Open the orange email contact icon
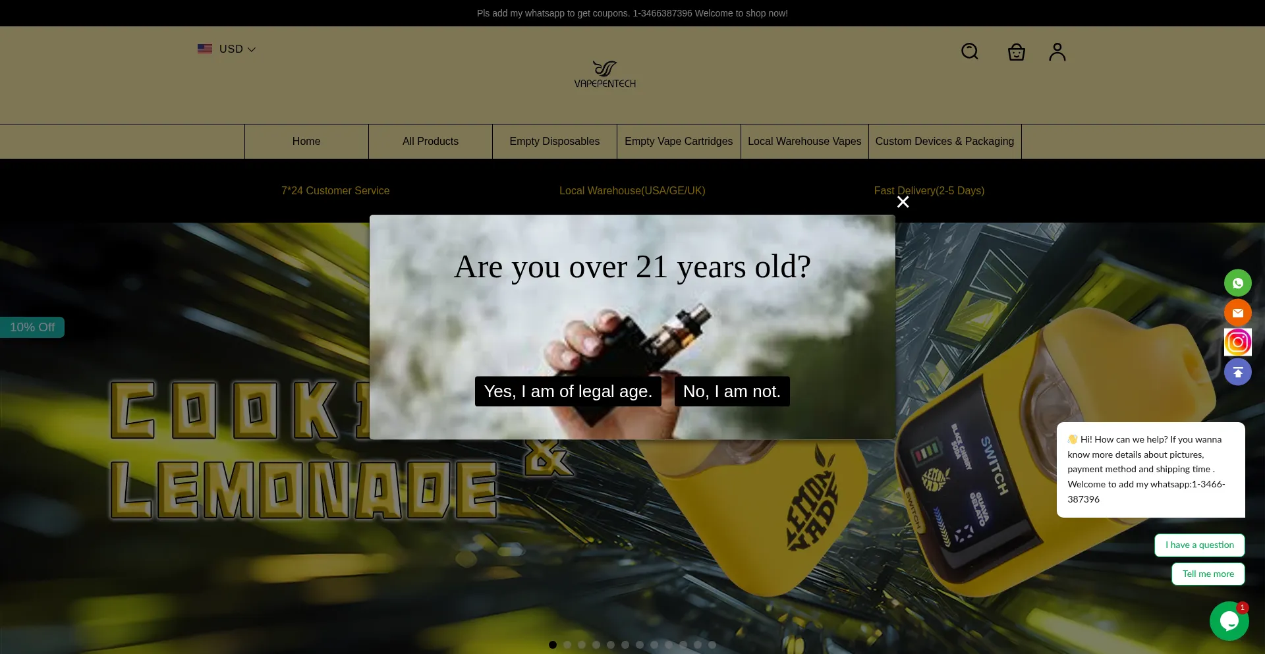 [x=1237, y=313]
